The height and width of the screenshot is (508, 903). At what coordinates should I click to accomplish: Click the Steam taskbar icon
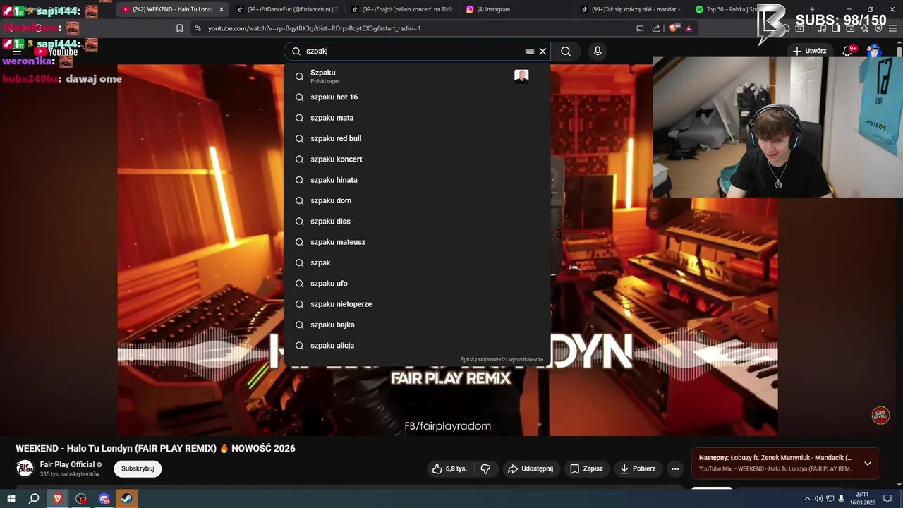point(127,499)
